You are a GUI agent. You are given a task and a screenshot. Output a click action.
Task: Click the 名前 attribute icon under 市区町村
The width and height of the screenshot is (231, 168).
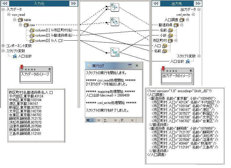tap(164, 51)
